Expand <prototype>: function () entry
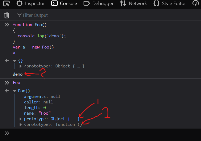Viewport: 201px width, 141px height. pos(20,125)
